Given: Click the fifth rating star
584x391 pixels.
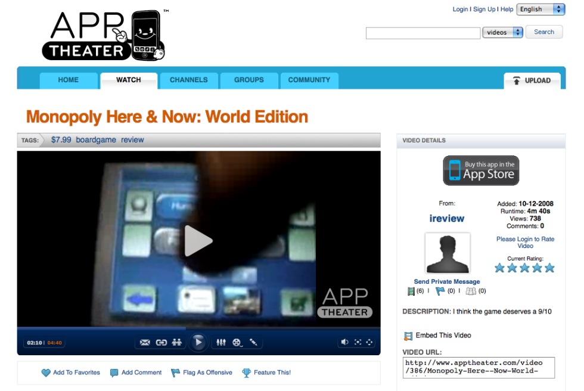Looking at the screenshot, I should pyautogui.click(x=549, y=268).
